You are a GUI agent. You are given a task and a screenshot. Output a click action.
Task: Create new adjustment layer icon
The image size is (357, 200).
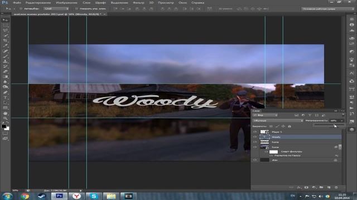pos(314,188)
